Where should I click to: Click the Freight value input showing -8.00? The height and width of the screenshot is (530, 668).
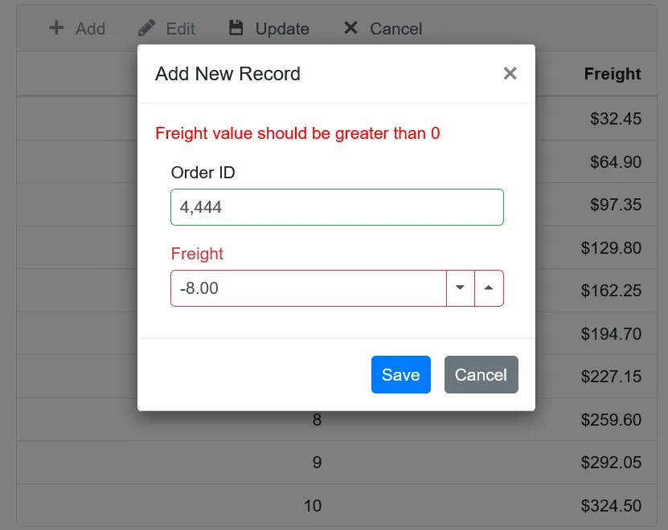coord(305,287)
